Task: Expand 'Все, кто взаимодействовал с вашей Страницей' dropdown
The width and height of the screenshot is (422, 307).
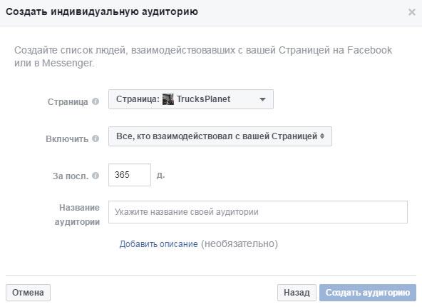Action: [220, 136]
